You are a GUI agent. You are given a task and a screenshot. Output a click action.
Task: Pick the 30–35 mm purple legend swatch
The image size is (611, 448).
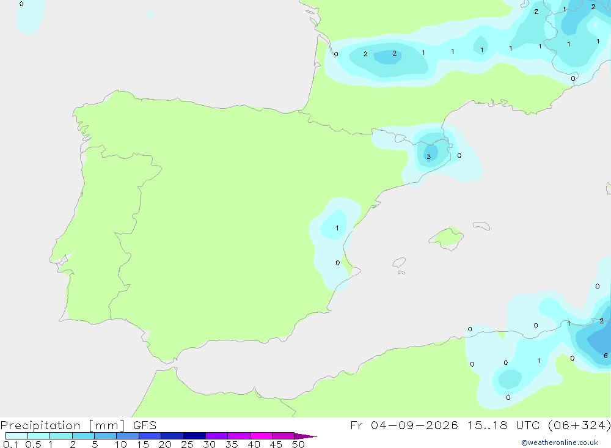coord(217,436)
